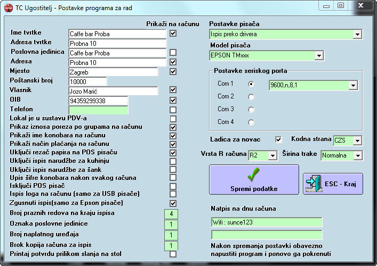Edit the Wifi footer text field
377x266 pixels.
point(267,222)
